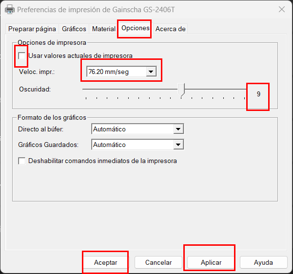This screenshot has height=274, width=293.
Task: Click the Aplicar button
Action: 211,262
